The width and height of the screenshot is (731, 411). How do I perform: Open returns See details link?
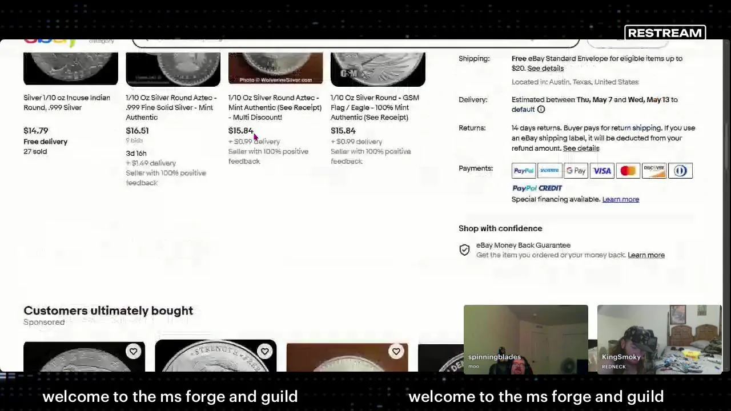(x=581, y=148)
